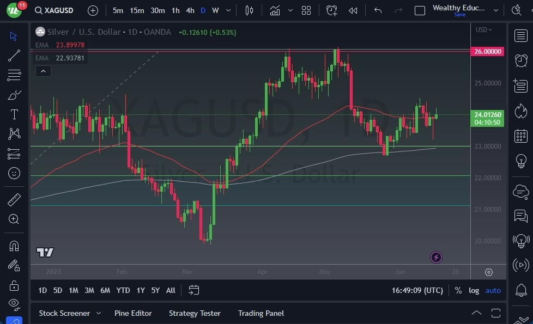Expand the indicators favorites dropdown arrow
This screenshot has height=324, width=533.
pos(290,10)
